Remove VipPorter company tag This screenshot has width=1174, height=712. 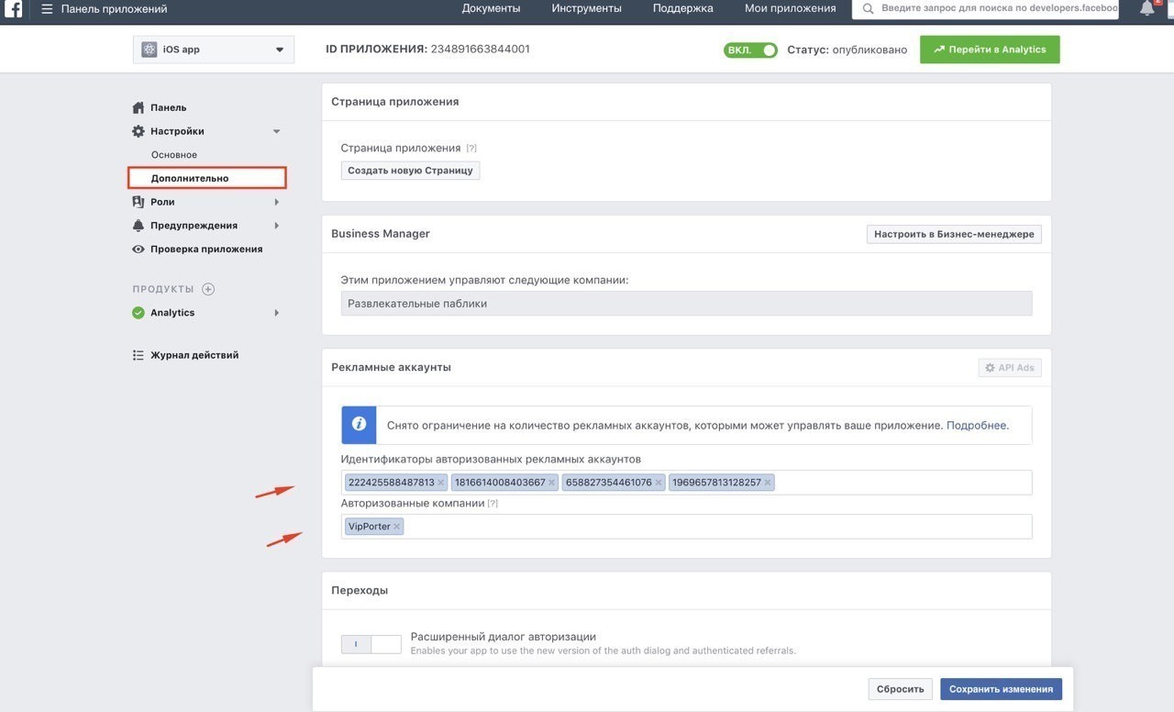coord(396,527)
